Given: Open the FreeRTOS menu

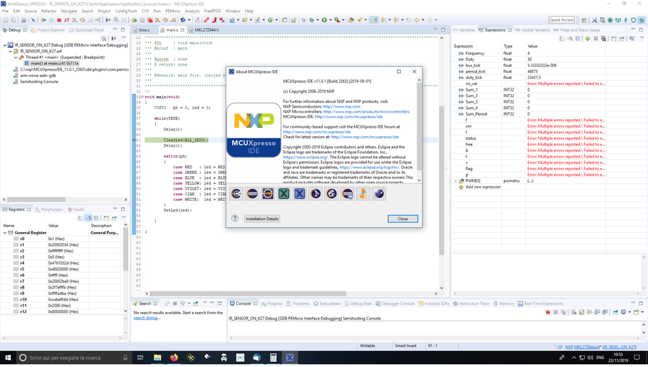Looking at the screenshot, I should [212, 11].
